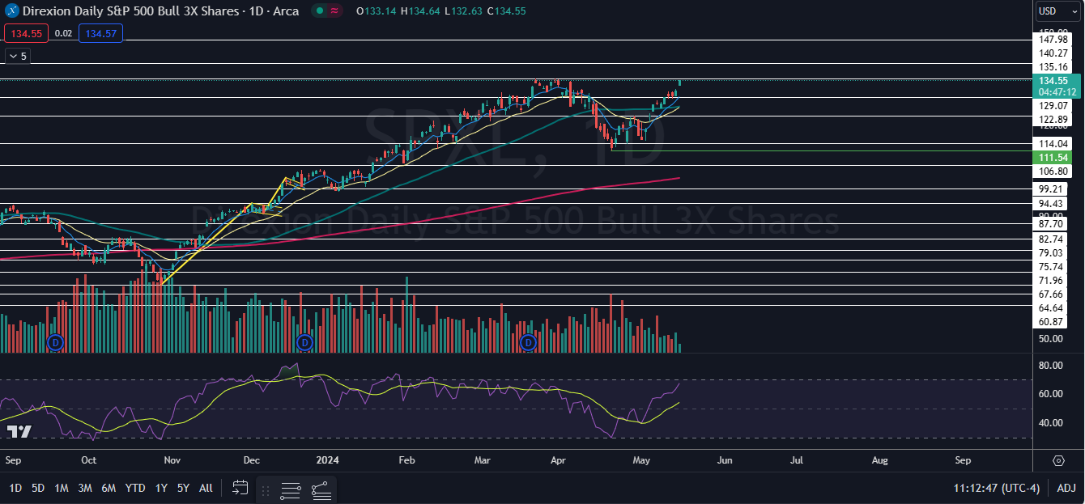The height and width of the screenshot is (504, 1085).
Task: Click the blue buy price 134.57 button
Action: click(x=100, y=33)
